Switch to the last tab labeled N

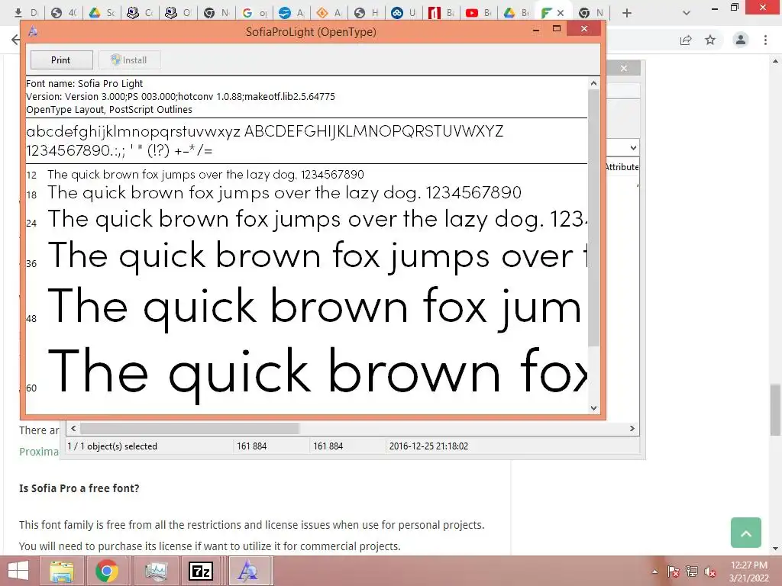[x=592, y=13]
